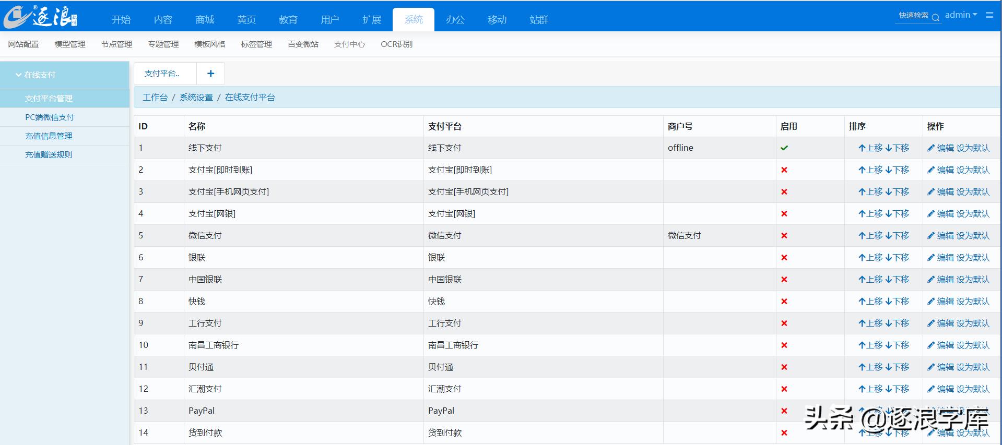This screenshot has width=1002, height=445.
Task: Toggle enabled X for 银联 row (ID 6)
Action: (784, 258)
